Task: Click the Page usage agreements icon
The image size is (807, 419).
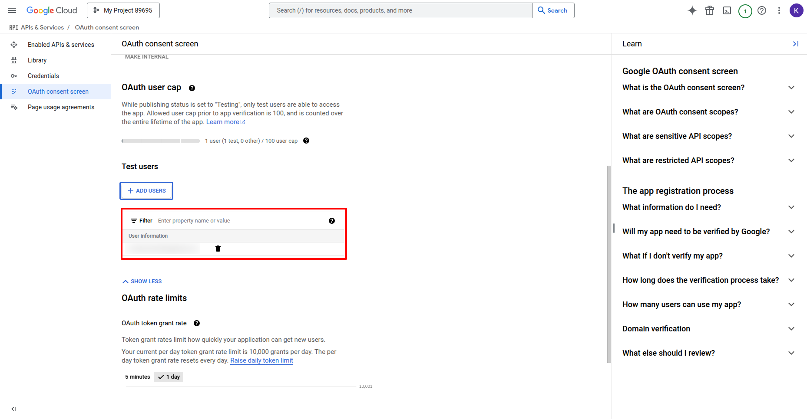Action: tap(14, 107)
